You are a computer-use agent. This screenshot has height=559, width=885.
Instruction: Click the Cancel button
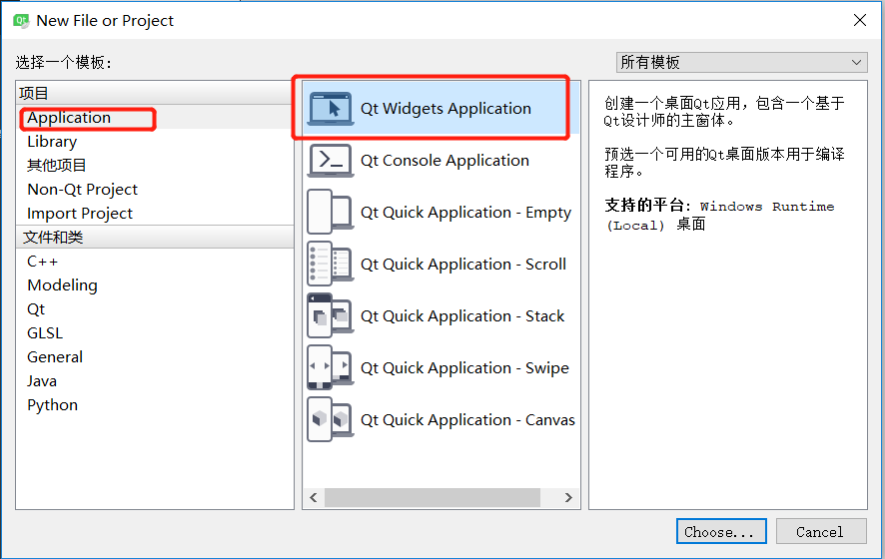point(821,531)
